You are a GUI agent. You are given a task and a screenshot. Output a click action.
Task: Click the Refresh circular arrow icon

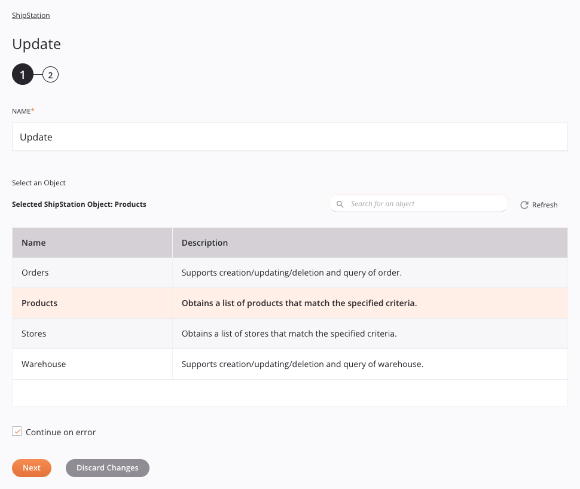coord(524,205)
